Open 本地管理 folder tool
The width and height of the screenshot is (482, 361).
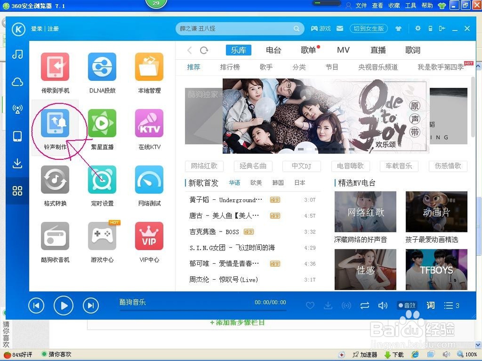click(149, 66)
